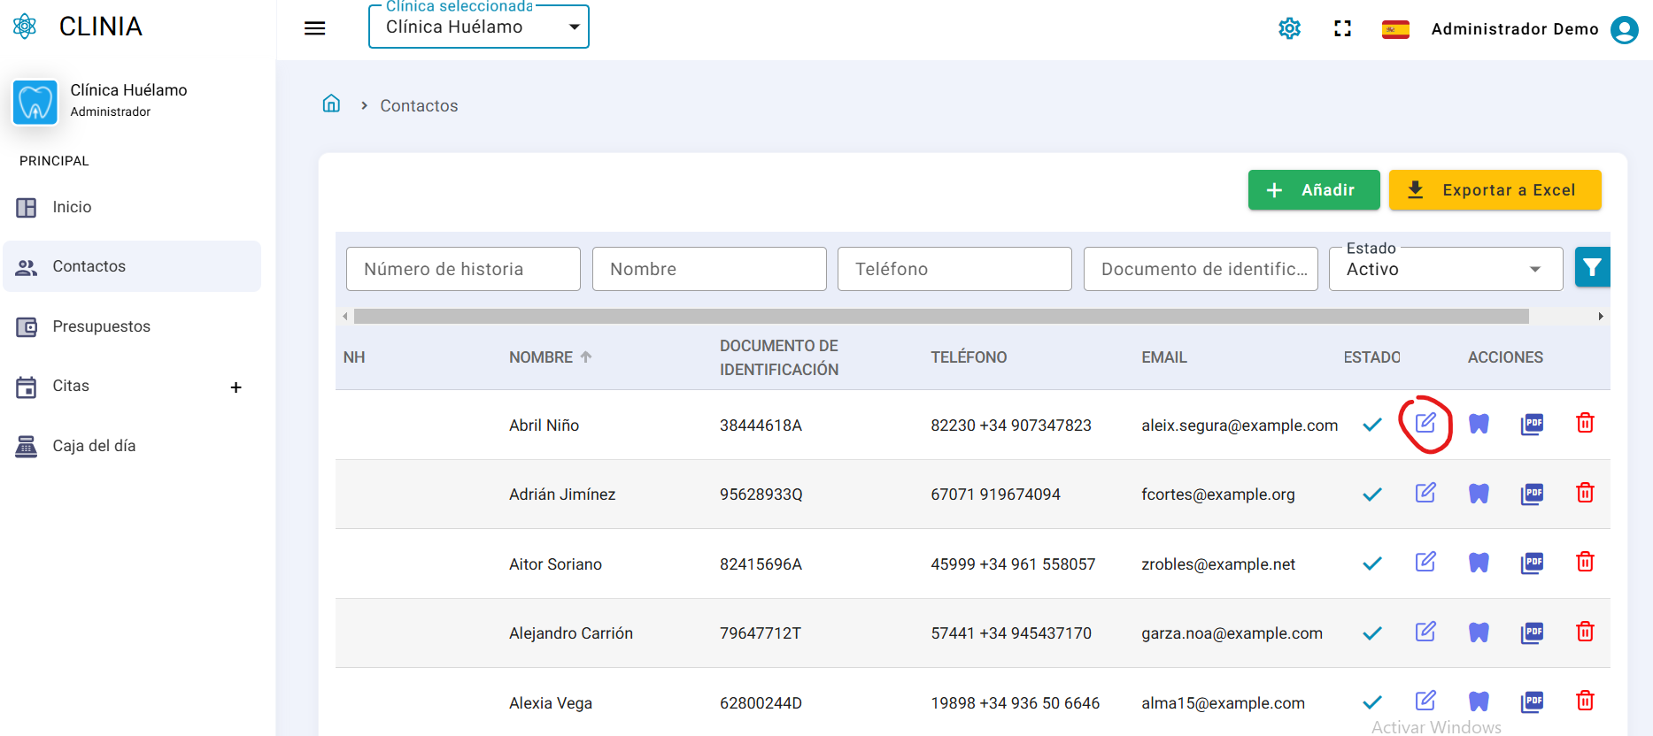Toggle active status check for Adrián Jimínez
Screen dimensions: 1653x736
1372,494
